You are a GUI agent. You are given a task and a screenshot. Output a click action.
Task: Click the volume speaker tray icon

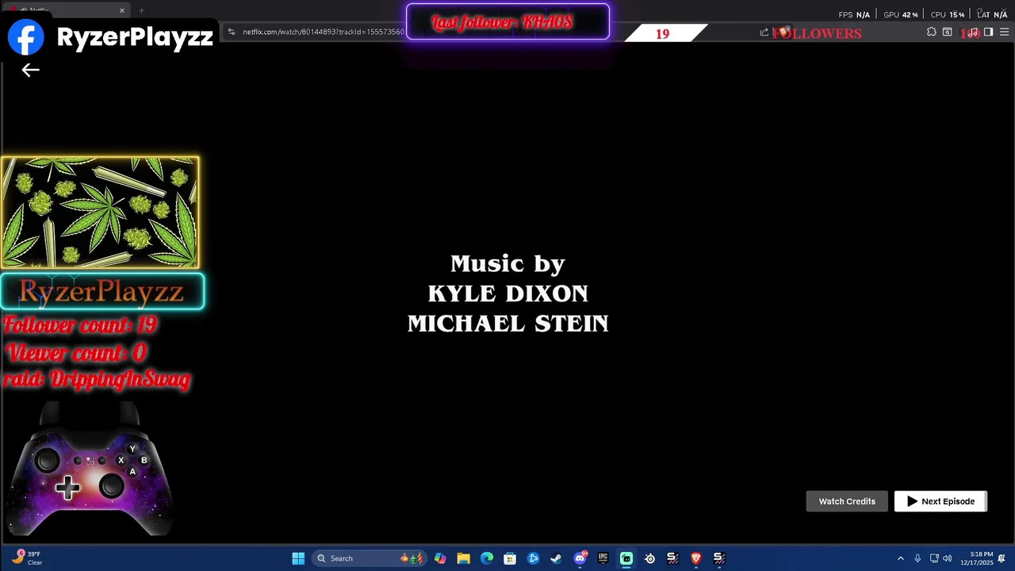tap(947, 558)
